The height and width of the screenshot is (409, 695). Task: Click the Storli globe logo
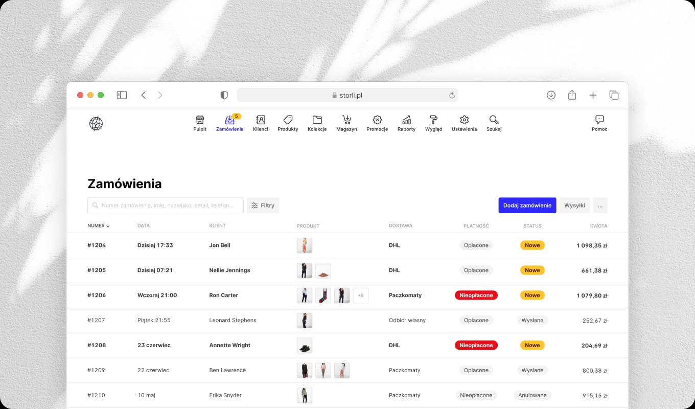tap(96, 123)
